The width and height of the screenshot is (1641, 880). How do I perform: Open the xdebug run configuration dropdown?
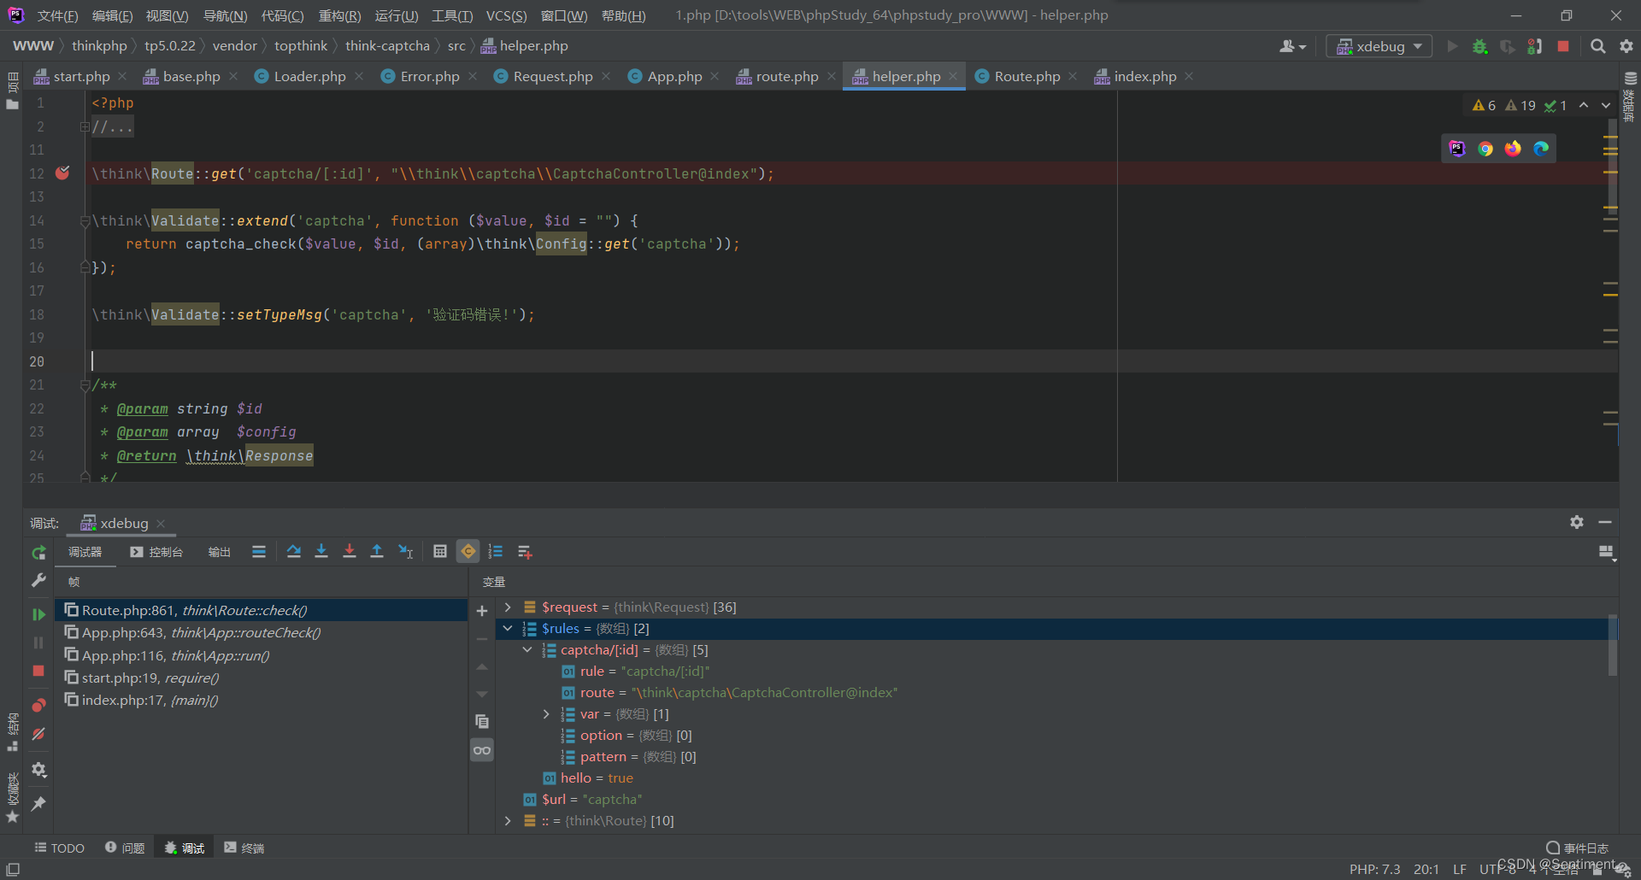[x=1379, y=46]
